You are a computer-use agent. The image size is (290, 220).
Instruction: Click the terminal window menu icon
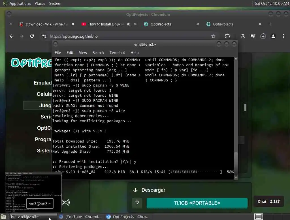click(x=55, y=44)
